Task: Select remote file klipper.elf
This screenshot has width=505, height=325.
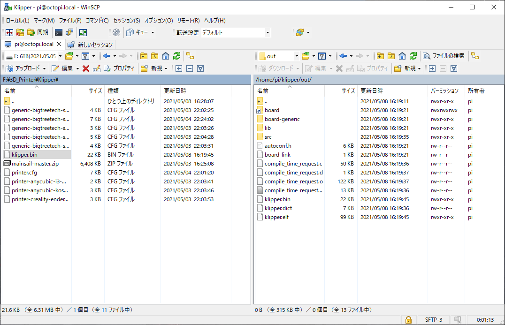Action: tap(276, 217)
